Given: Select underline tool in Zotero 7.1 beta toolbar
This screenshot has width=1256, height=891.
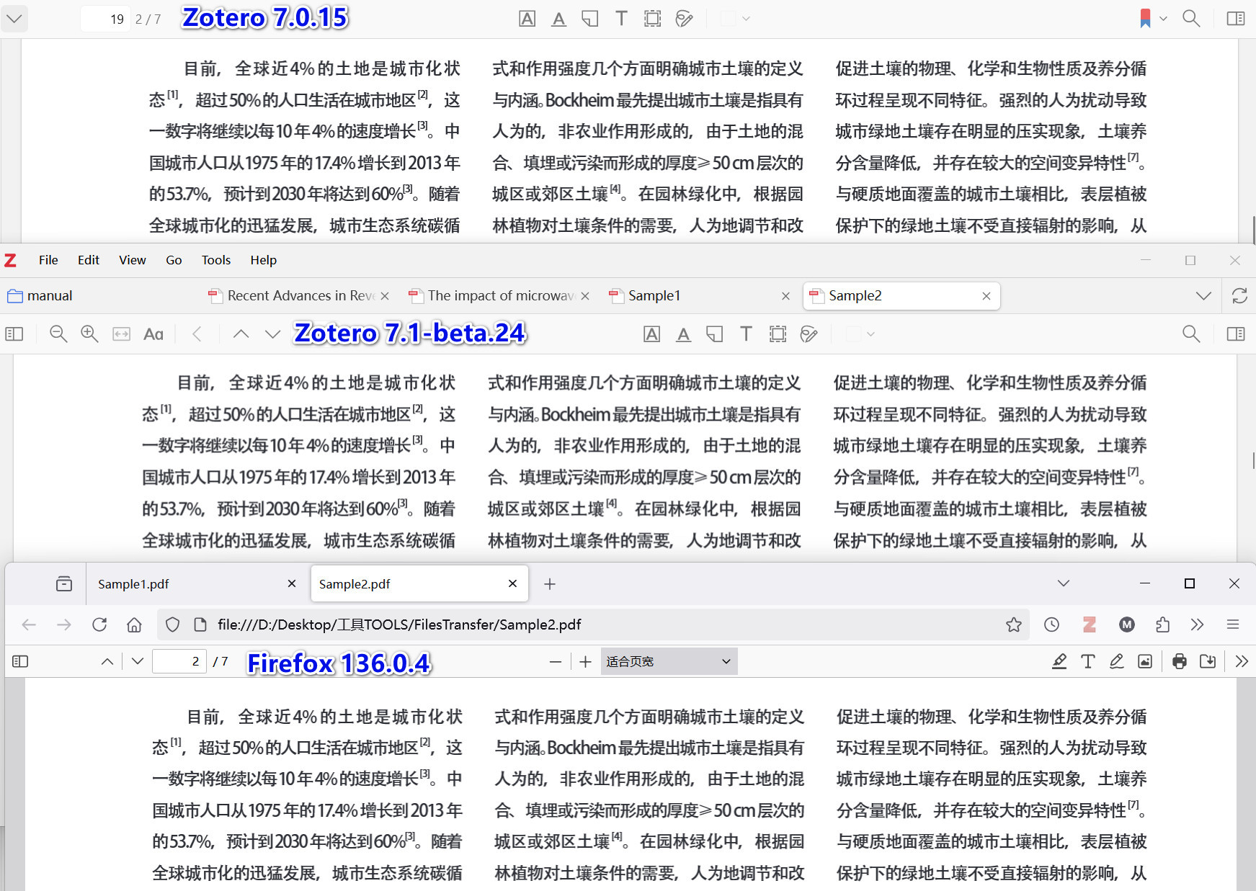Looking at the screenshot, I should point(683,334).
